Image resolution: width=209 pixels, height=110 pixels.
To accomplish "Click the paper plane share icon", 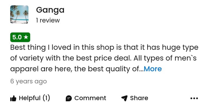I will 124,98.
